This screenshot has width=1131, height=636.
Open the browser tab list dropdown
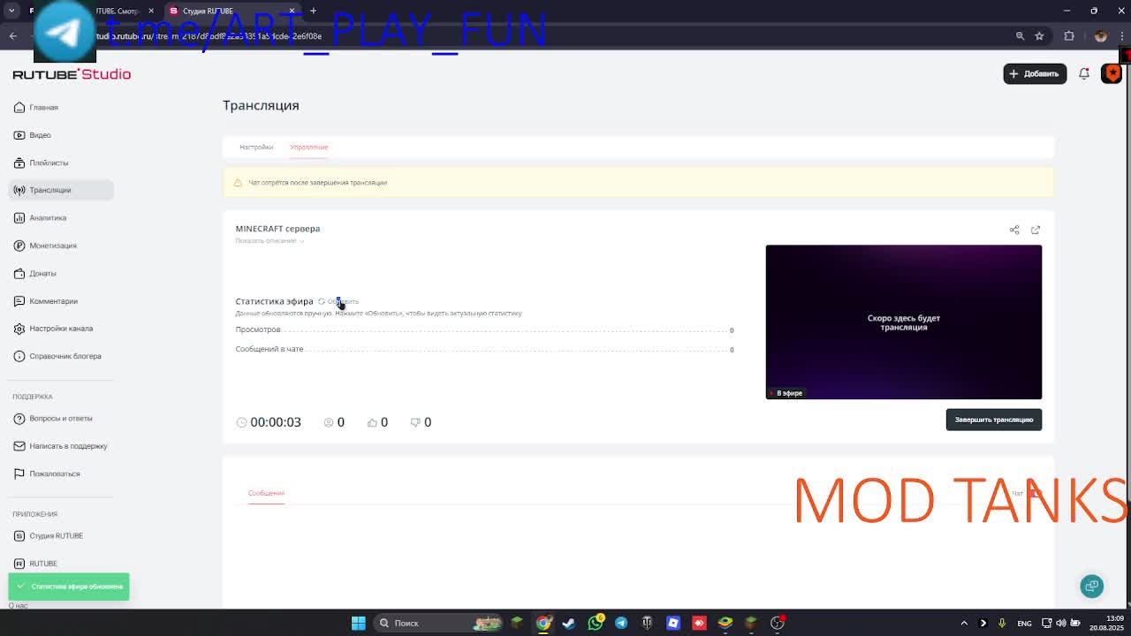(11, 11)
